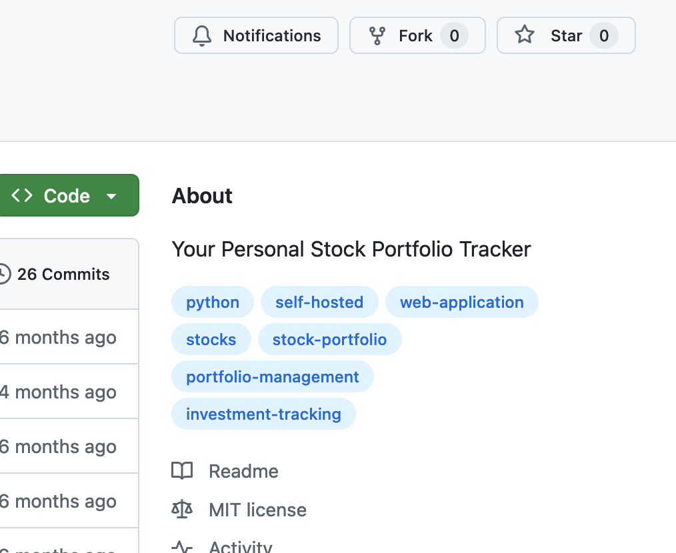Open the MIT license link
The height and width of the screenshot is (553, 676).
pyautogui.click(x=257, y=510)
